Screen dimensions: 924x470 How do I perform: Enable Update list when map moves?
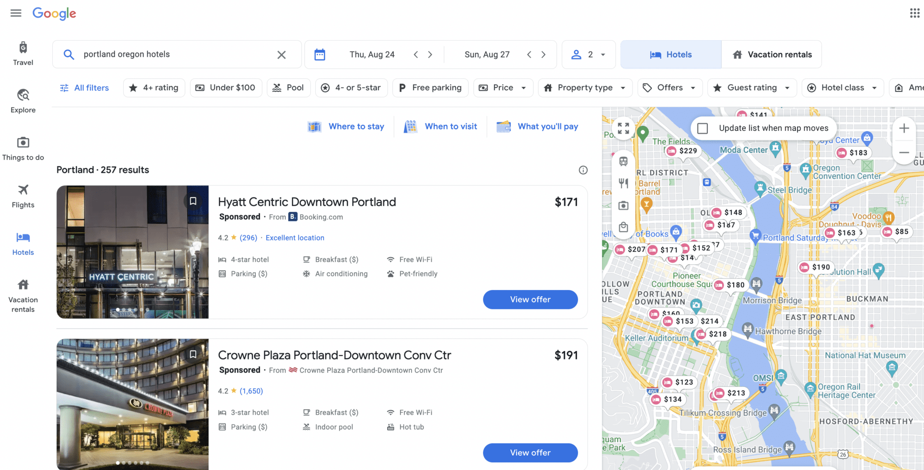(702, 128)
